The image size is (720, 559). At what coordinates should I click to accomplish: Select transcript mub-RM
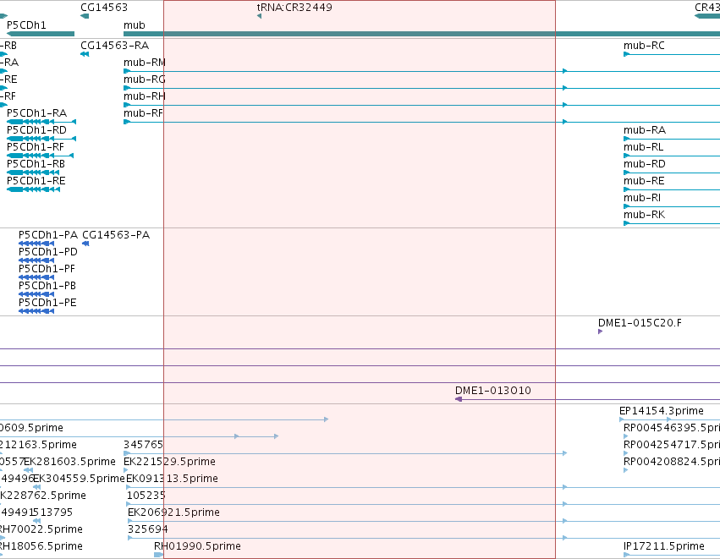tap(144, 63)
